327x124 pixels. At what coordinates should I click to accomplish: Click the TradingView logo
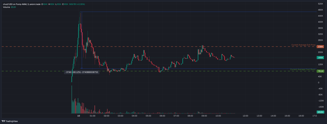tap(10, 121)
